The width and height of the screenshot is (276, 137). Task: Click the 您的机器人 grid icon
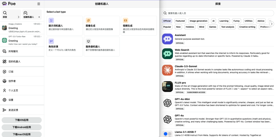(4, 62)
